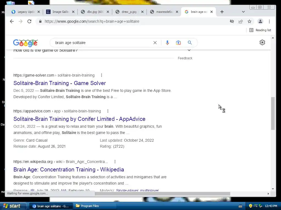Go back to the previous page
This screenshot has width=281, height=210.
pyautogui.click(x=12, y=21)
